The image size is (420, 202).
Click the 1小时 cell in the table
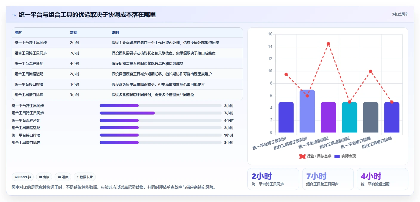click(x=75, y=84)
